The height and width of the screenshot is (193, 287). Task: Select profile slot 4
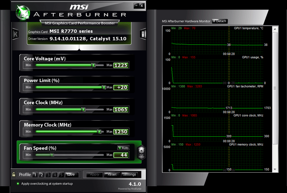pos(55,175)
